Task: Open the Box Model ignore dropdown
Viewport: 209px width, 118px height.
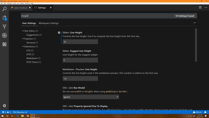Action: [91, 97]
